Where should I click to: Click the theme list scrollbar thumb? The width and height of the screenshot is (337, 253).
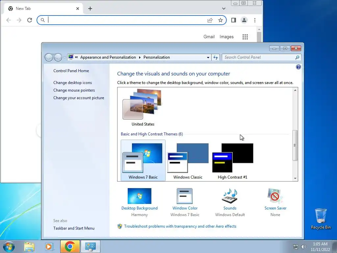(x=295, y=145)
